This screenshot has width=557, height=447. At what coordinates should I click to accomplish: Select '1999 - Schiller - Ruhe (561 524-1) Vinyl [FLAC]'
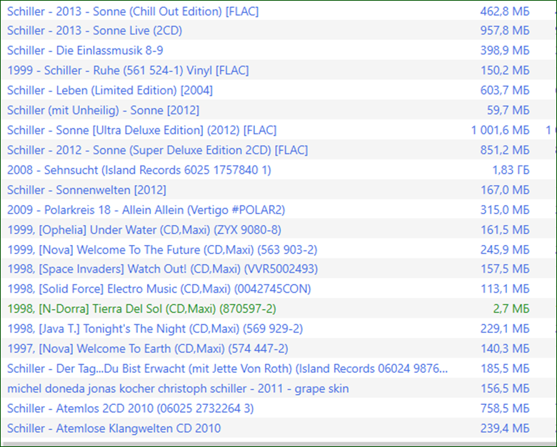coord(128,71)
